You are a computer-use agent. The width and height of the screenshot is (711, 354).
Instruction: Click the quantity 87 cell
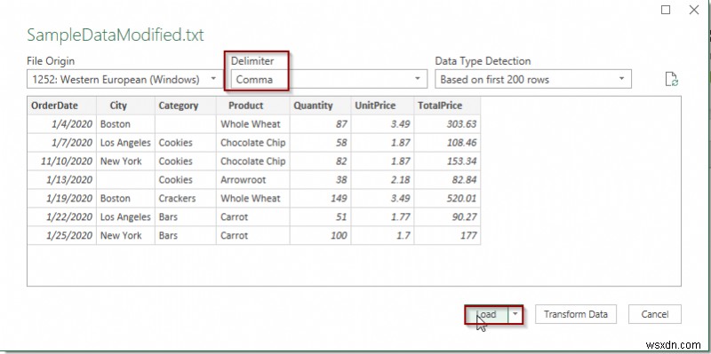click(320, 124)
